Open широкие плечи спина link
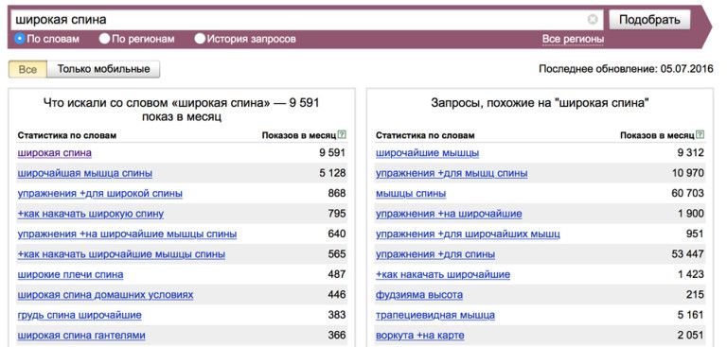727x347 pixels. coord(70,275)
